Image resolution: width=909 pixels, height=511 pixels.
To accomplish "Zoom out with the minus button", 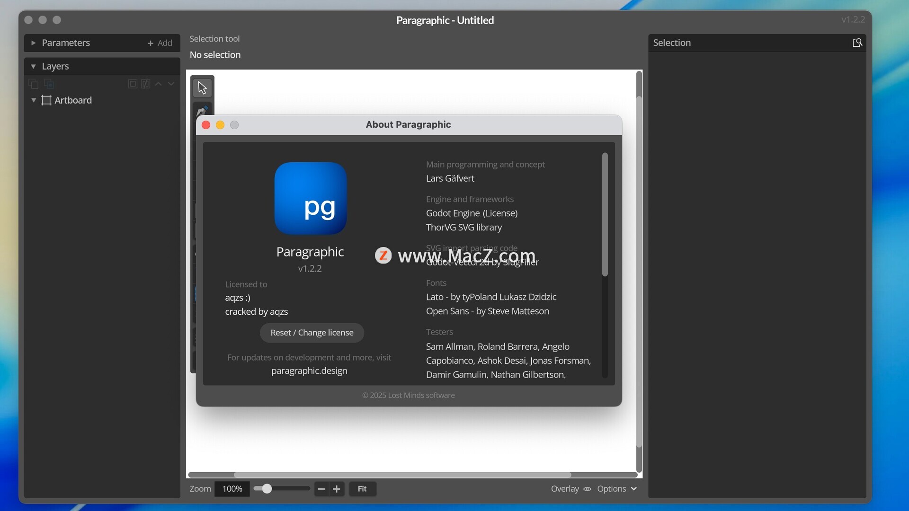I will 321,489.
